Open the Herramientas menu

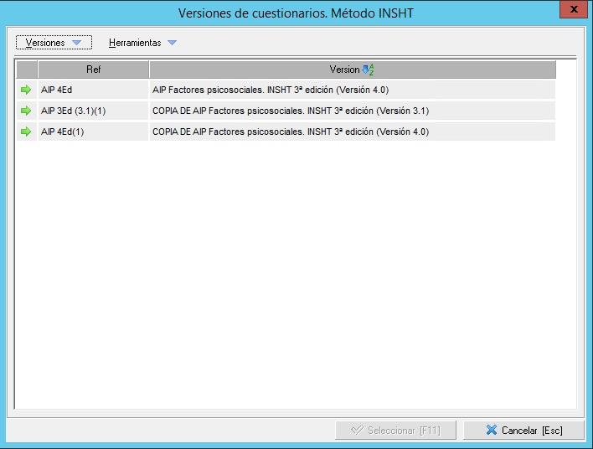point(135,43)
